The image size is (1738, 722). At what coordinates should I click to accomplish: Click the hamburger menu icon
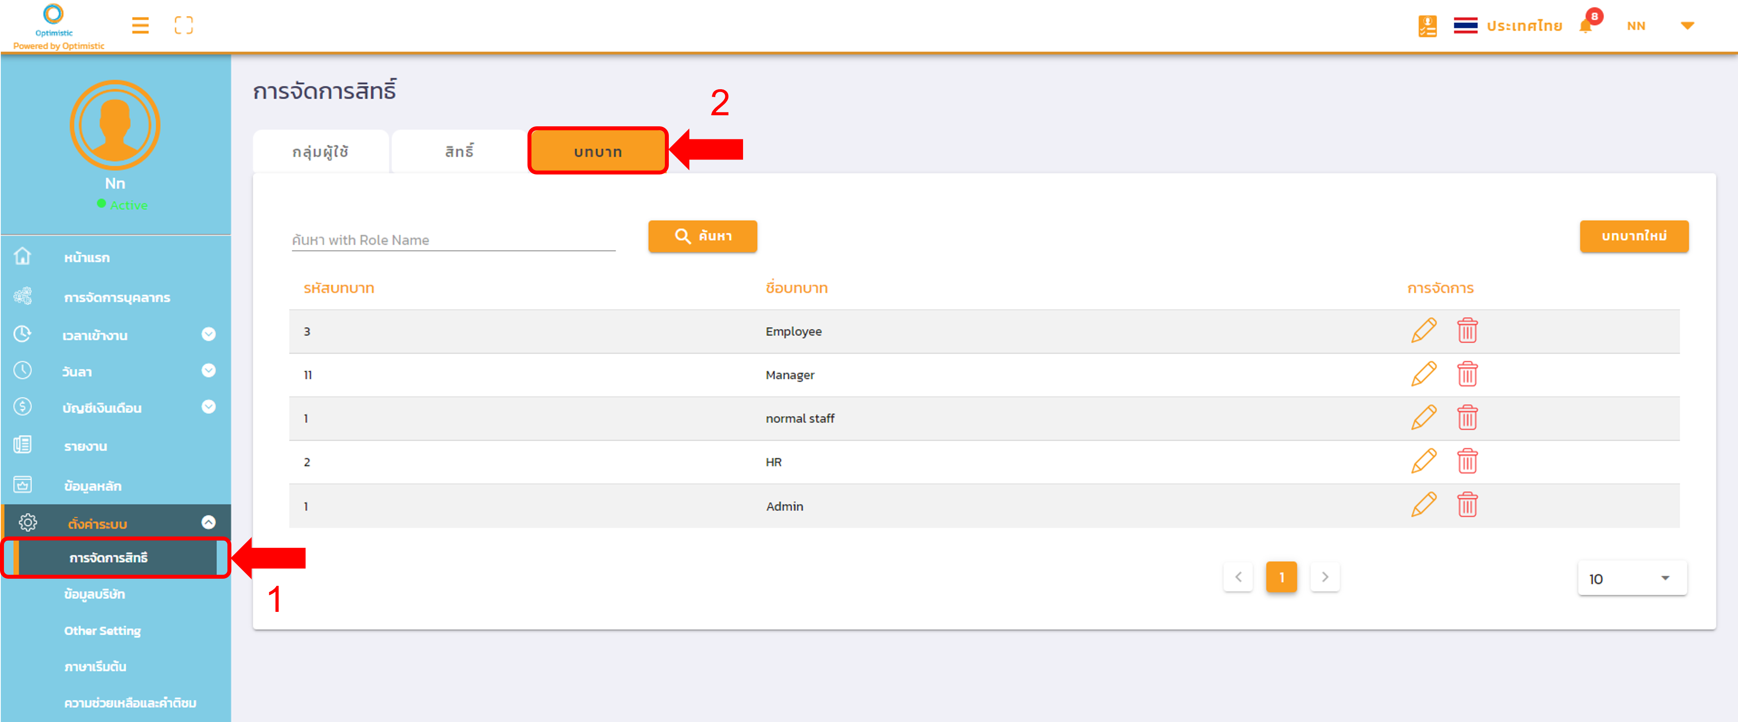(140, 26)
